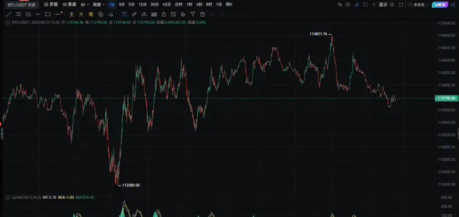This screenshot has width=459, height=217.
Task: Select the trend line drawing tool
Action: pyautogui.click(x=9, y=14)
